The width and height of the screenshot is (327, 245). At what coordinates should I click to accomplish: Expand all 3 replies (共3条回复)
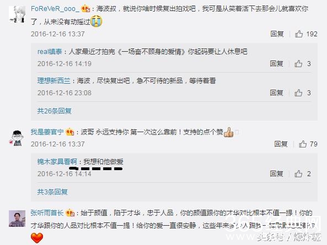tap(52, 192)
